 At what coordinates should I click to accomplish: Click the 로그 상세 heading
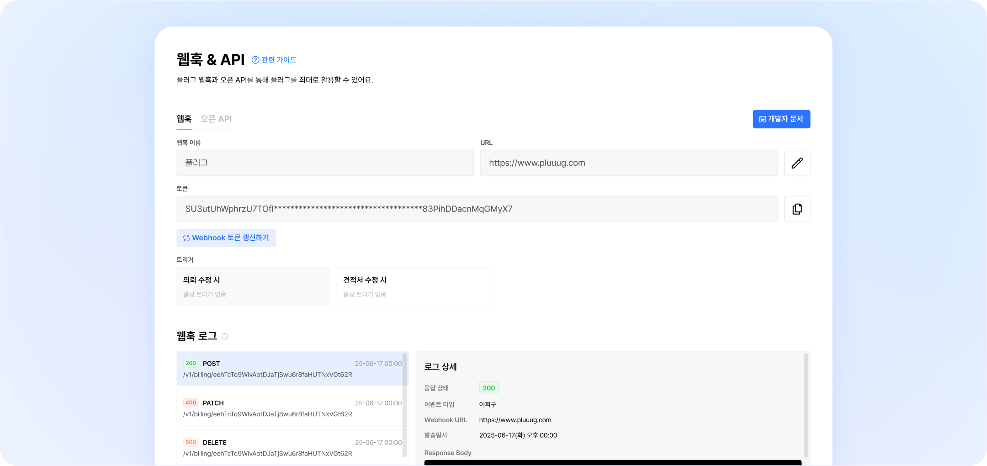440,366
